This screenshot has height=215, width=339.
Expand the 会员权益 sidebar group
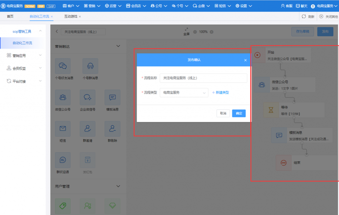[40, 68]
